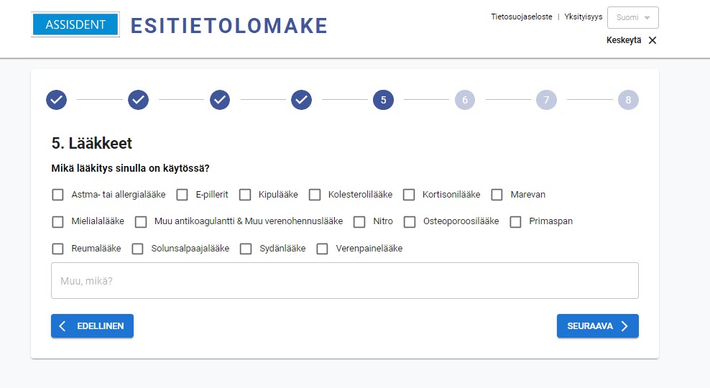The image size is (710, 388).
Task: Select the Reumalääke checkbox
Action: [57, 249]
